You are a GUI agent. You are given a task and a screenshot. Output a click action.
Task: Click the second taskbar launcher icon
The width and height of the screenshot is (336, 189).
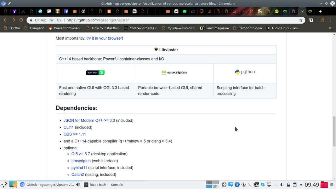pos(13,185)
